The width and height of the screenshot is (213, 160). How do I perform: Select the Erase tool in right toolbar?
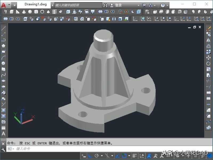click(x=208, y=28)
